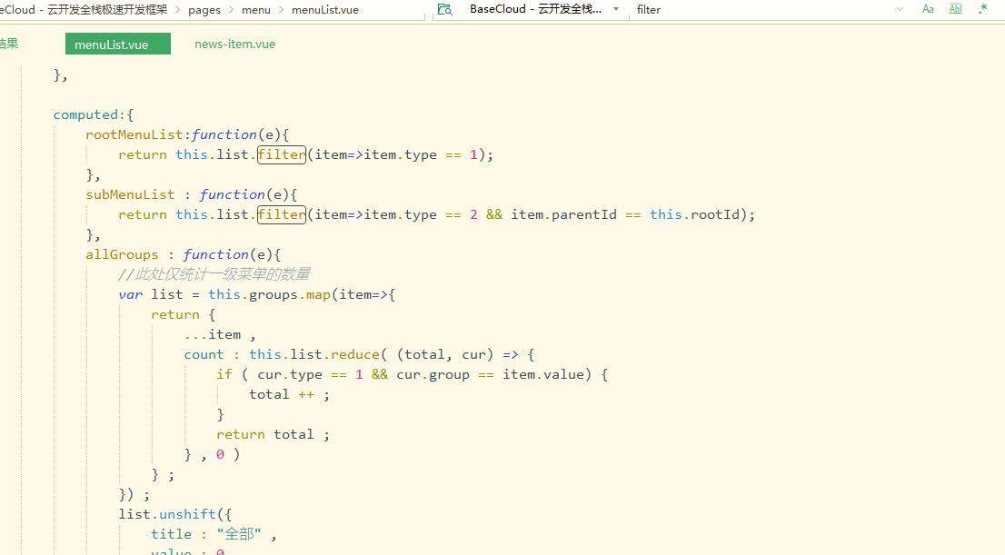Click the count property key

click(x=204, y=354)
